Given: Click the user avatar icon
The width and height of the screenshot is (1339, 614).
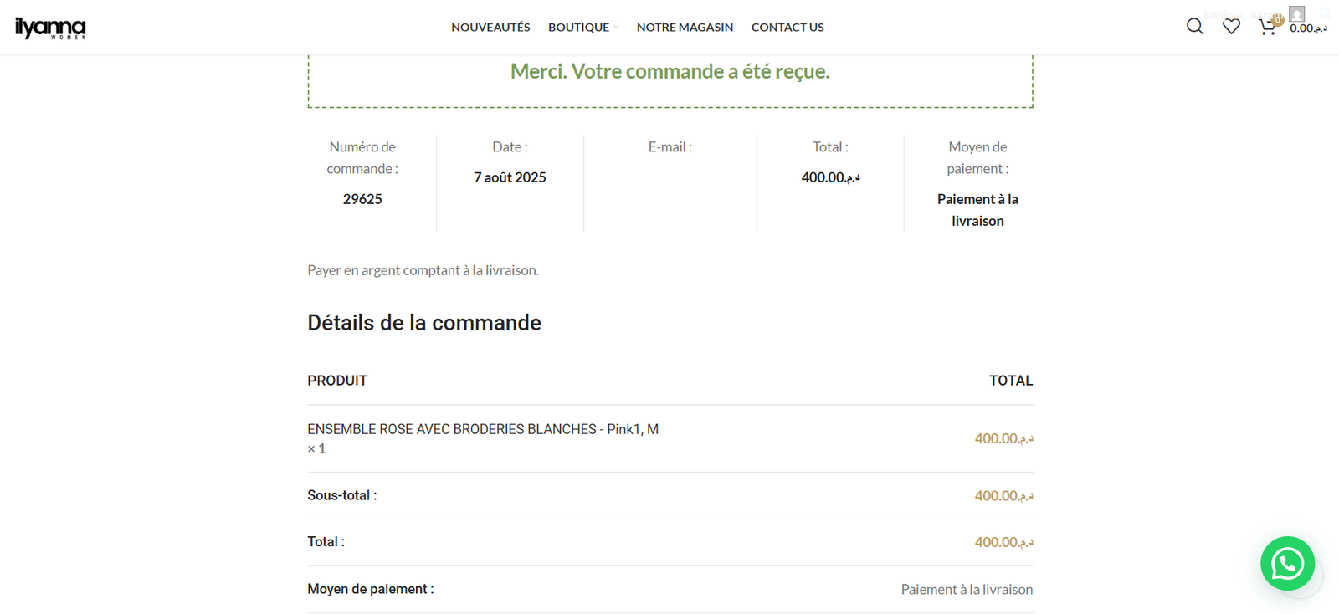Looking at the screenshot, I should (1296, 13).
